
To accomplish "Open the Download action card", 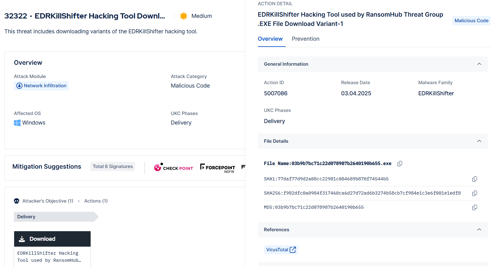I will [x=52, y=249].
